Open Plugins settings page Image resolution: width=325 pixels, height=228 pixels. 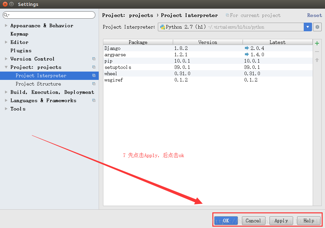pos(21,51)
